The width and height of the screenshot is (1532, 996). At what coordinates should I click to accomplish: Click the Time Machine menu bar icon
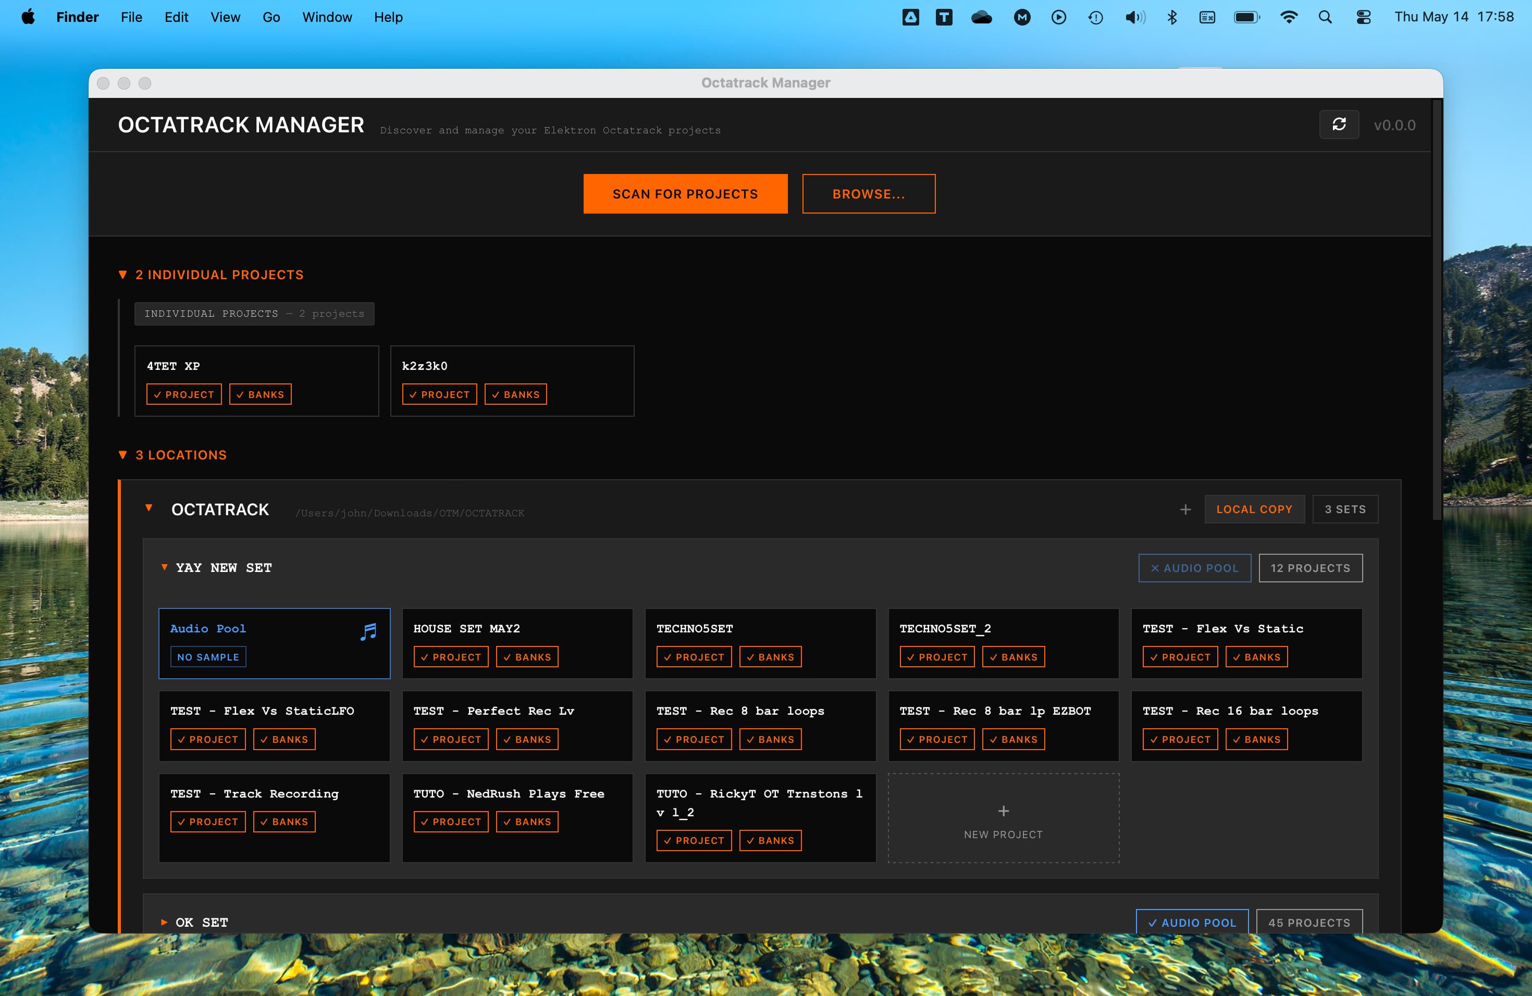pyautogui.click(x=1095, y=17)
